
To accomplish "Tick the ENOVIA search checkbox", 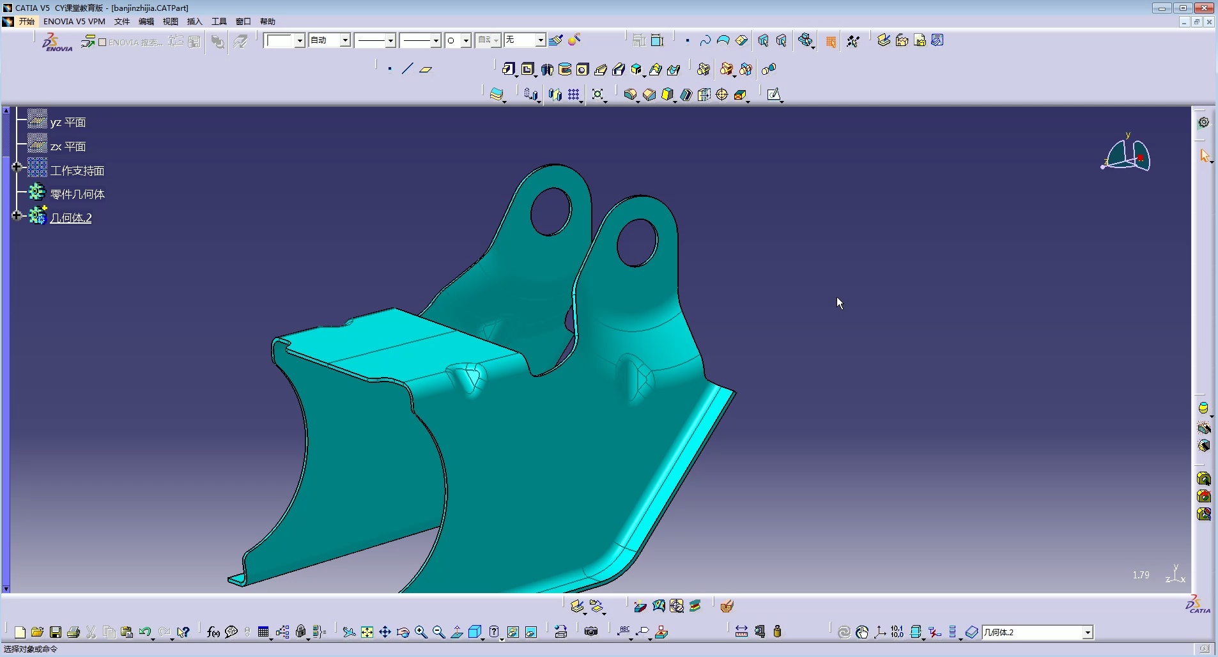I will point(102,42).
